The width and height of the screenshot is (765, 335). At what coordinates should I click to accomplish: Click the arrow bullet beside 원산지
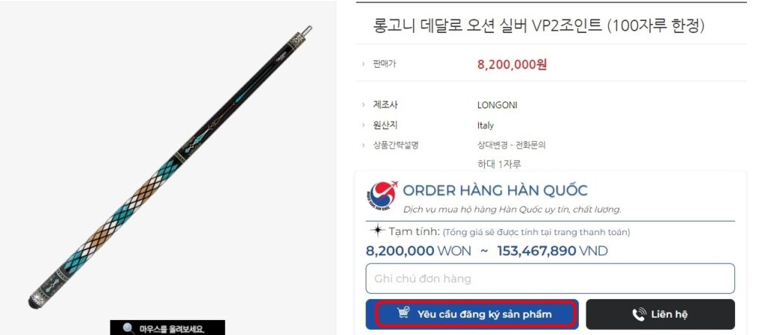coord(364,125)
